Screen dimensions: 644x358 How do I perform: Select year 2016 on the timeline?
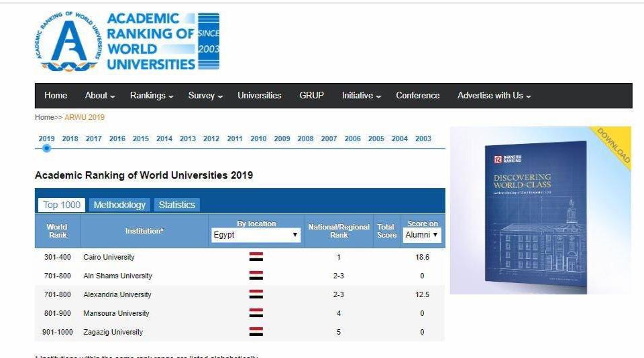pyautogui.click(x=117, y=139)
